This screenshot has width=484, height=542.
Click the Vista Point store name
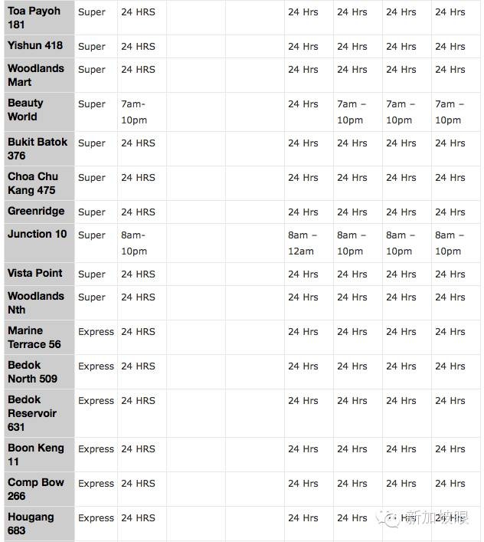tap(35, 274)
